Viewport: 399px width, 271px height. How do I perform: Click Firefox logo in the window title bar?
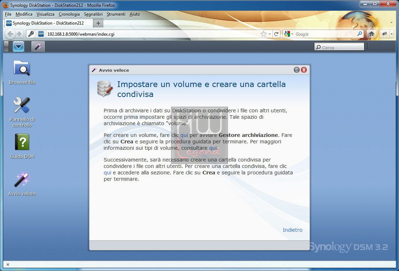6,5
